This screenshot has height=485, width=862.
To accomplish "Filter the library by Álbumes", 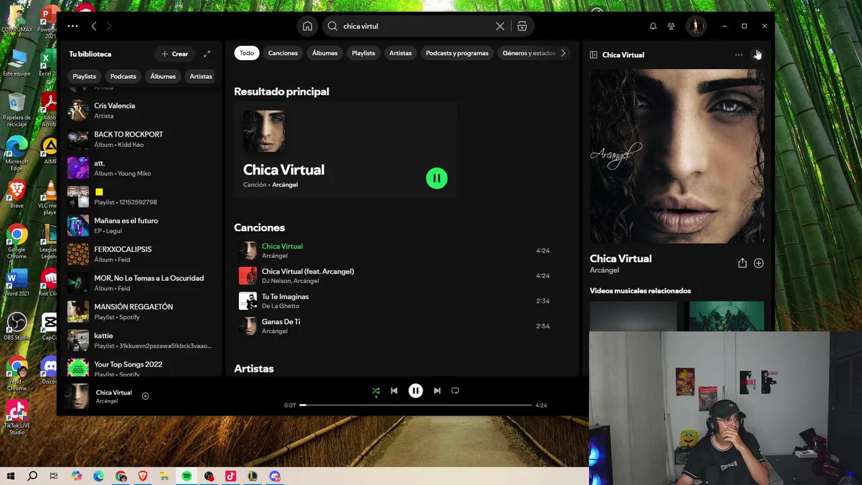I will 163,76.
